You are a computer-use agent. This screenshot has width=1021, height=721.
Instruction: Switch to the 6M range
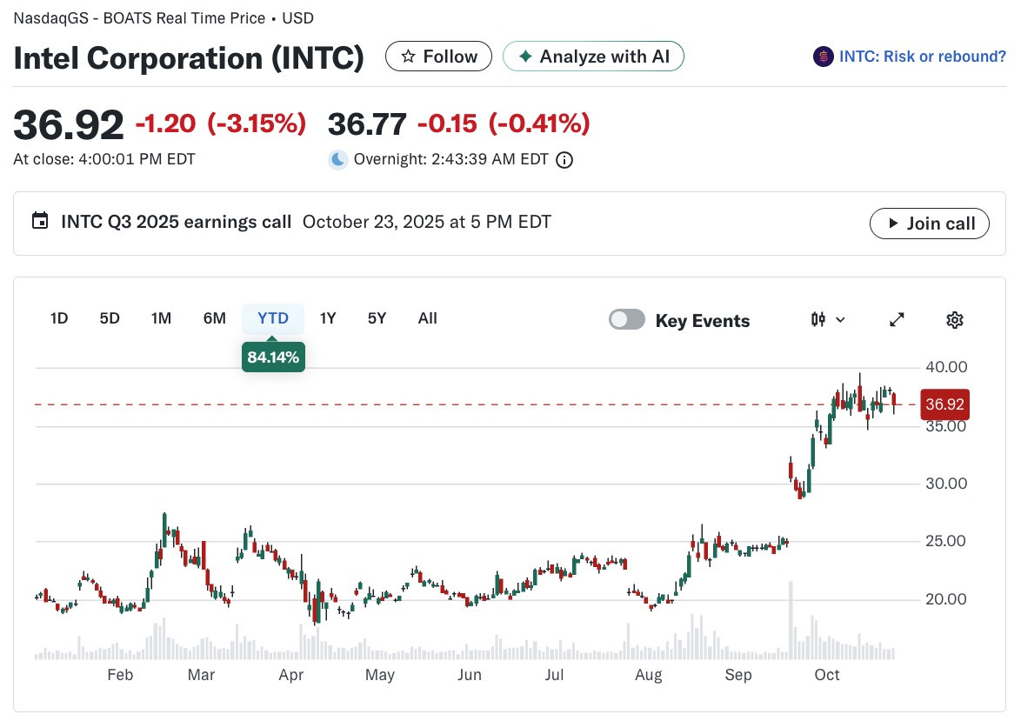pos(214,318)
